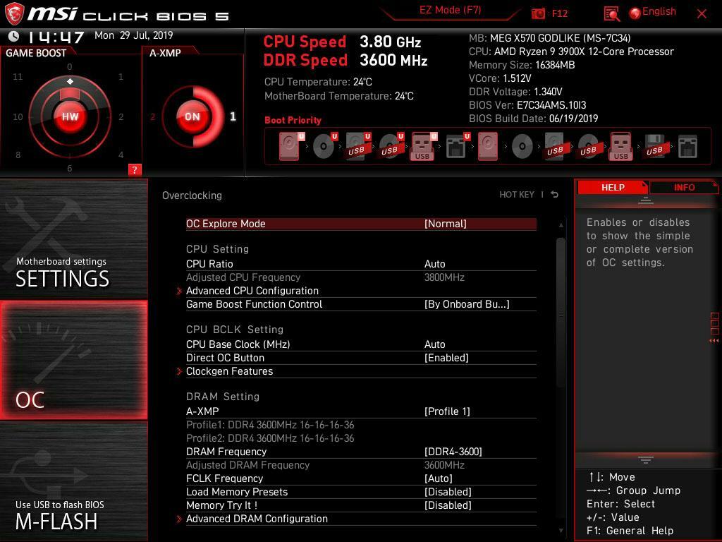Click the help panel top collapse handle
This screenshot has height=542, width=722.
pos(646,200)
